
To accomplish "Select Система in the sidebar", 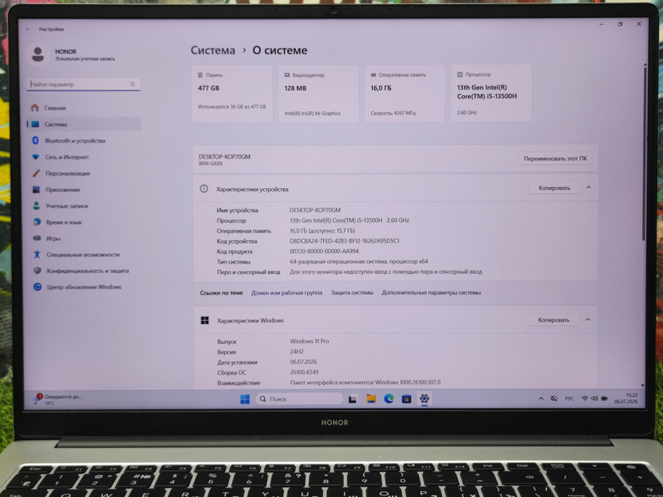I will [84, 125].
